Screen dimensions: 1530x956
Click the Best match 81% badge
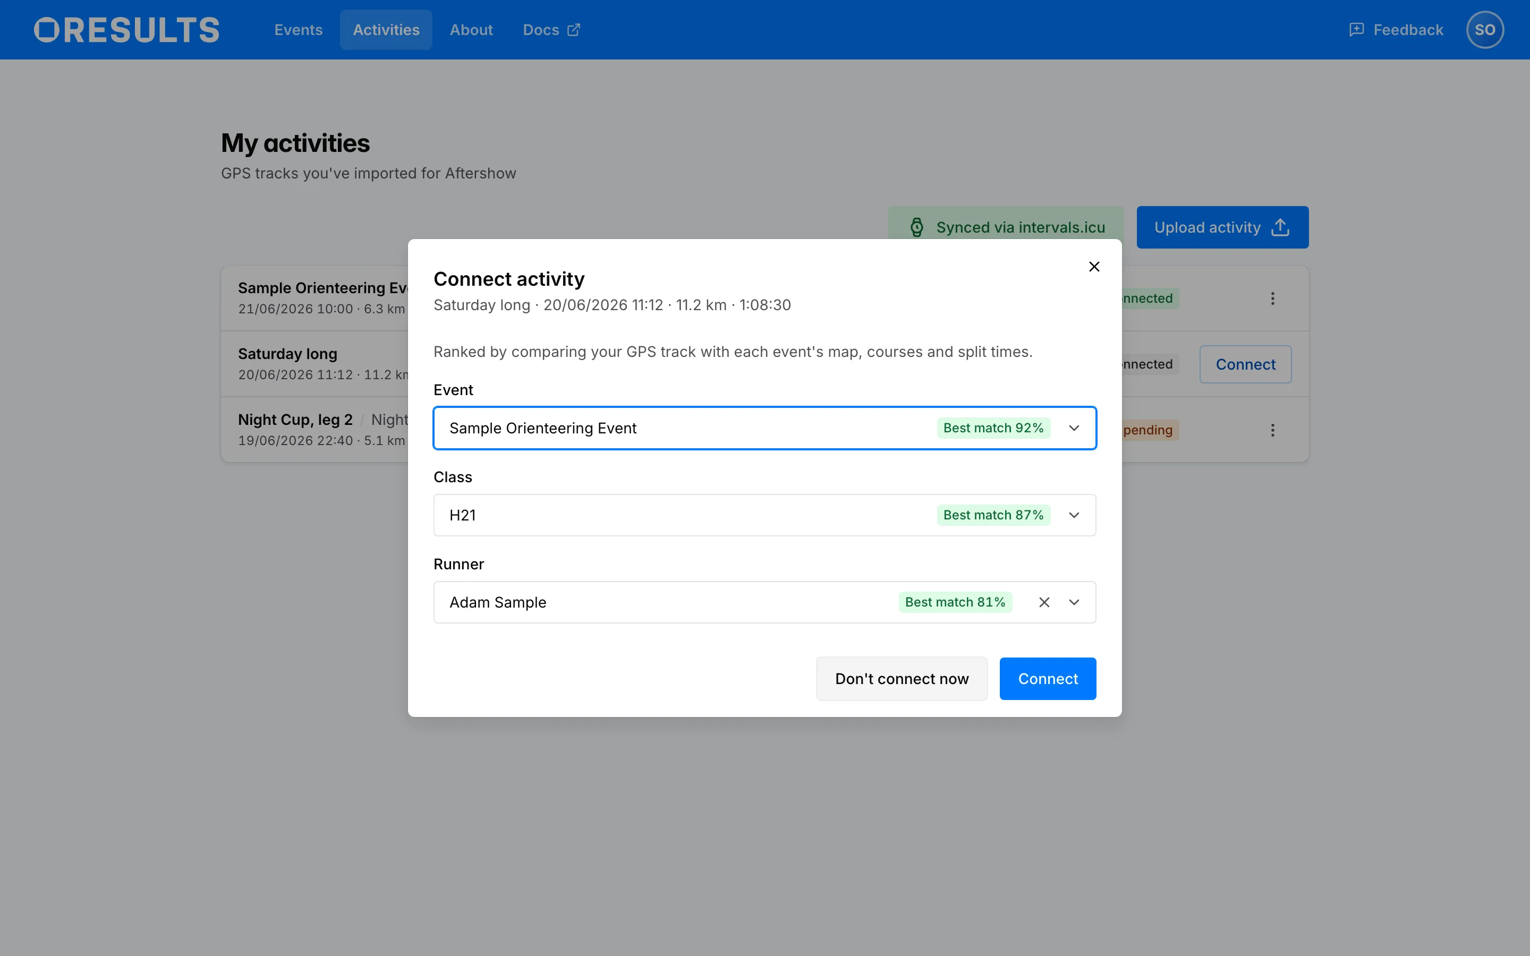pos(955,603)
